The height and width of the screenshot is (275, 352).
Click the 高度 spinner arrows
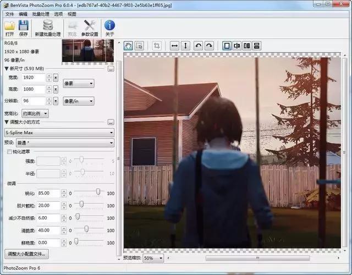49,89
